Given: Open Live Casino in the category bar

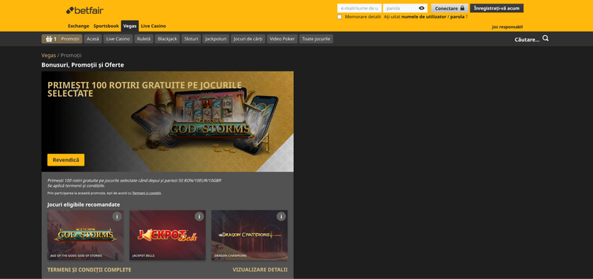Looking at the screenshot, I should [x=118, y=39].
